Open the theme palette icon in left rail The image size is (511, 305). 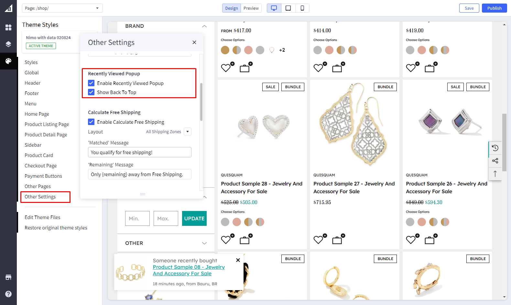[8, 61]
